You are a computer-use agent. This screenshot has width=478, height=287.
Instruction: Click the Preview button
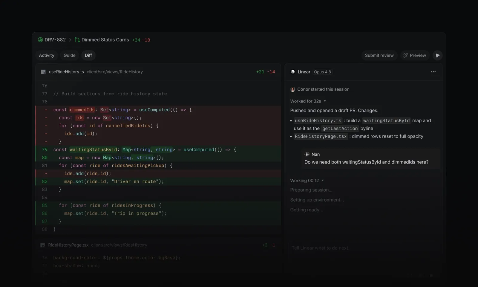click(415, 55)
